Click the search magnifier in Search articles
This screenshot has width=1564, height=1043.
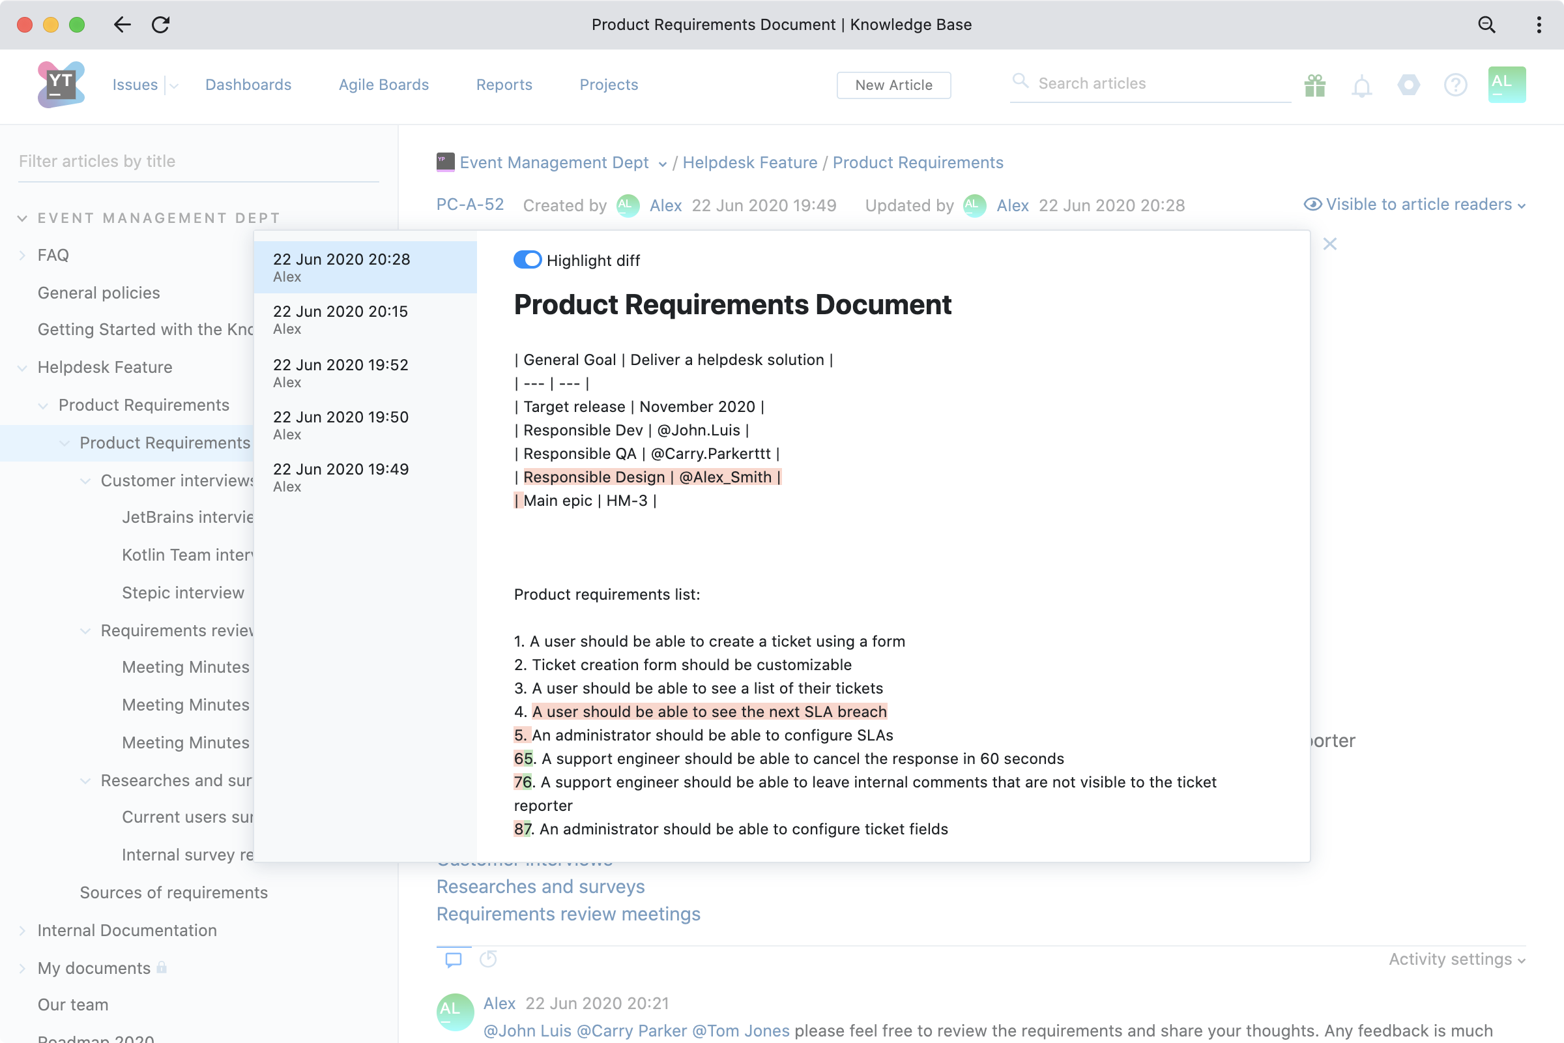1020,81
